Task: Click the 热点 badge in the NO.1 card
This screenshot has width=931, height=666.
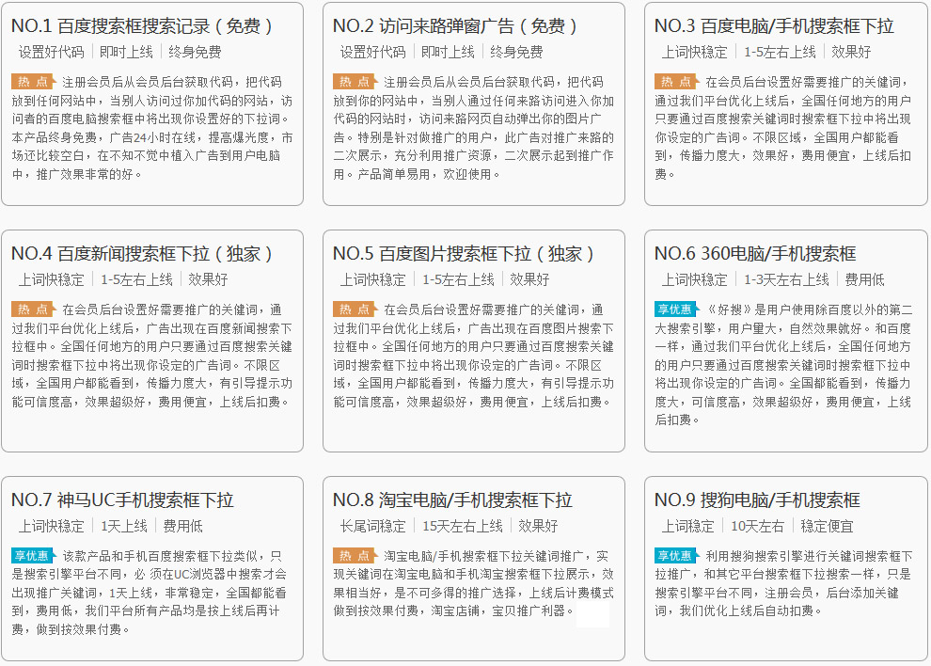Action: (x=33, y=82)
